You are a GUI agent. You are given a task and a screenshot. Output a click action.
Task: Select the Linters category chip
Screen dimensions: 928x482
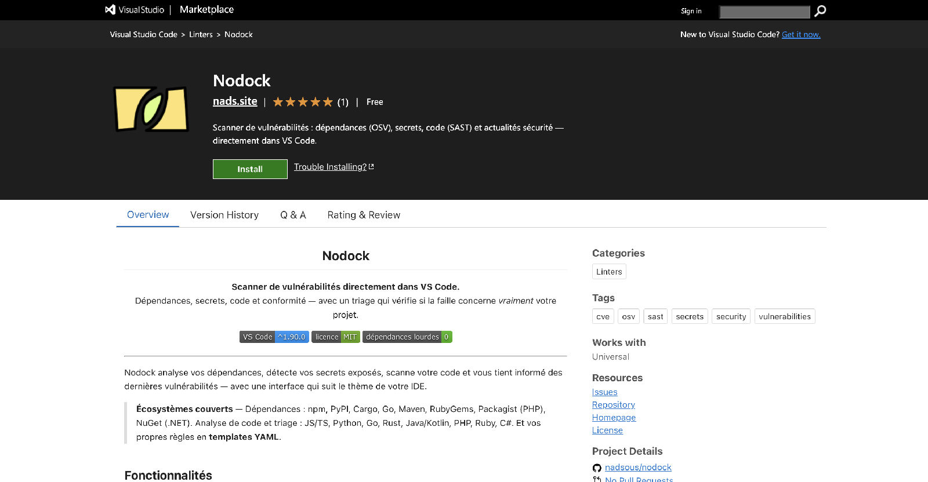(609, 272)
